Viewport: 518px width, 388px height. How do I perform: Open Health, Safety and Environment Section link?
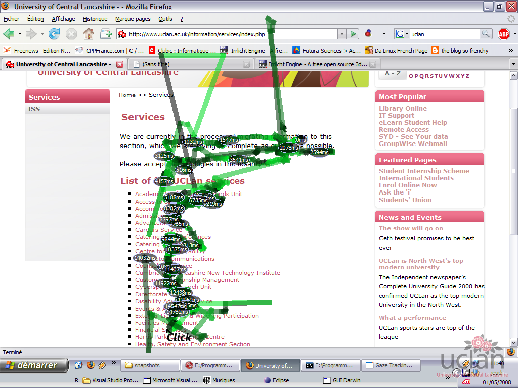tap(193, 344)
